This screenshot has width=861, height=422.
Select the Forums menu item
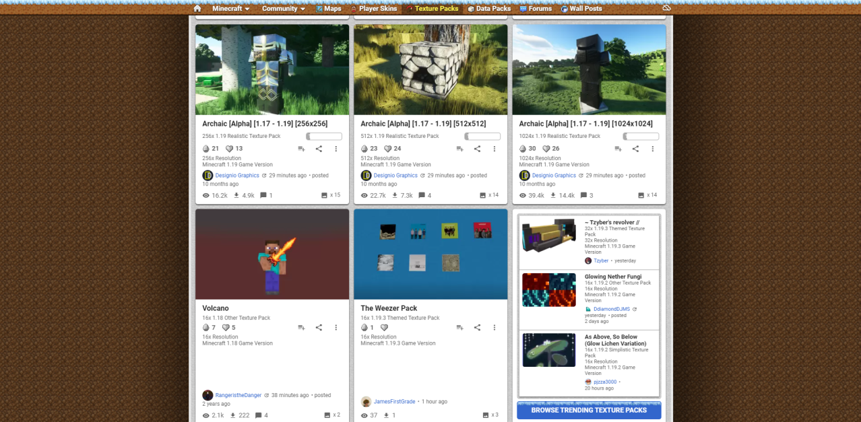[536, 8]
